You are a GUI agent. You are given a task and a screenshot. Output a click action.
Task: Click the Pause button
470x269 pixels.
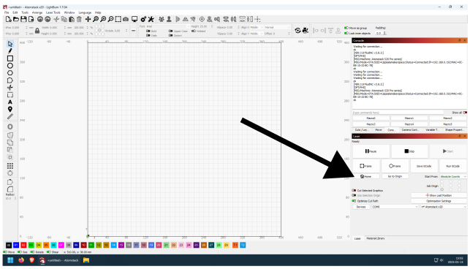[x=371, y=151]
